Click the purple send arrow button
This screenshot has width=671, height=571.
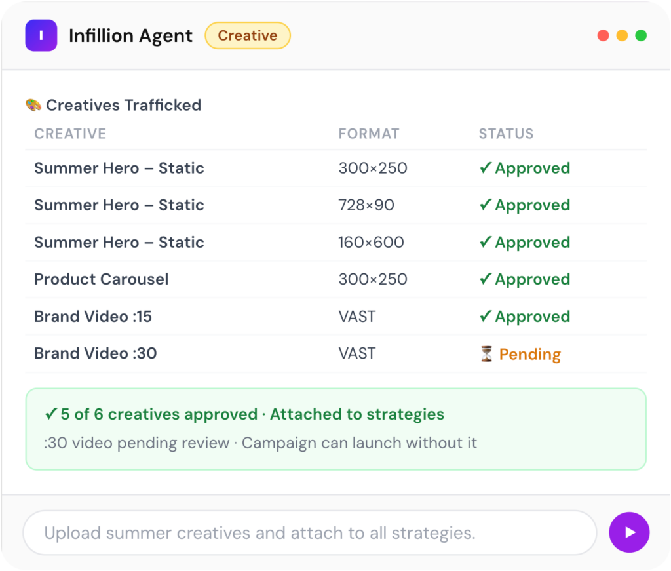click(629, 532)
